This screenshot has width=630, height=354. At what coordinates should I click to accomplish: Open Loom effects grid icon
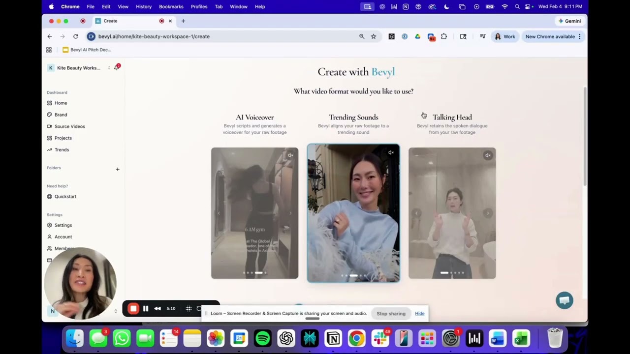[189, 309]
